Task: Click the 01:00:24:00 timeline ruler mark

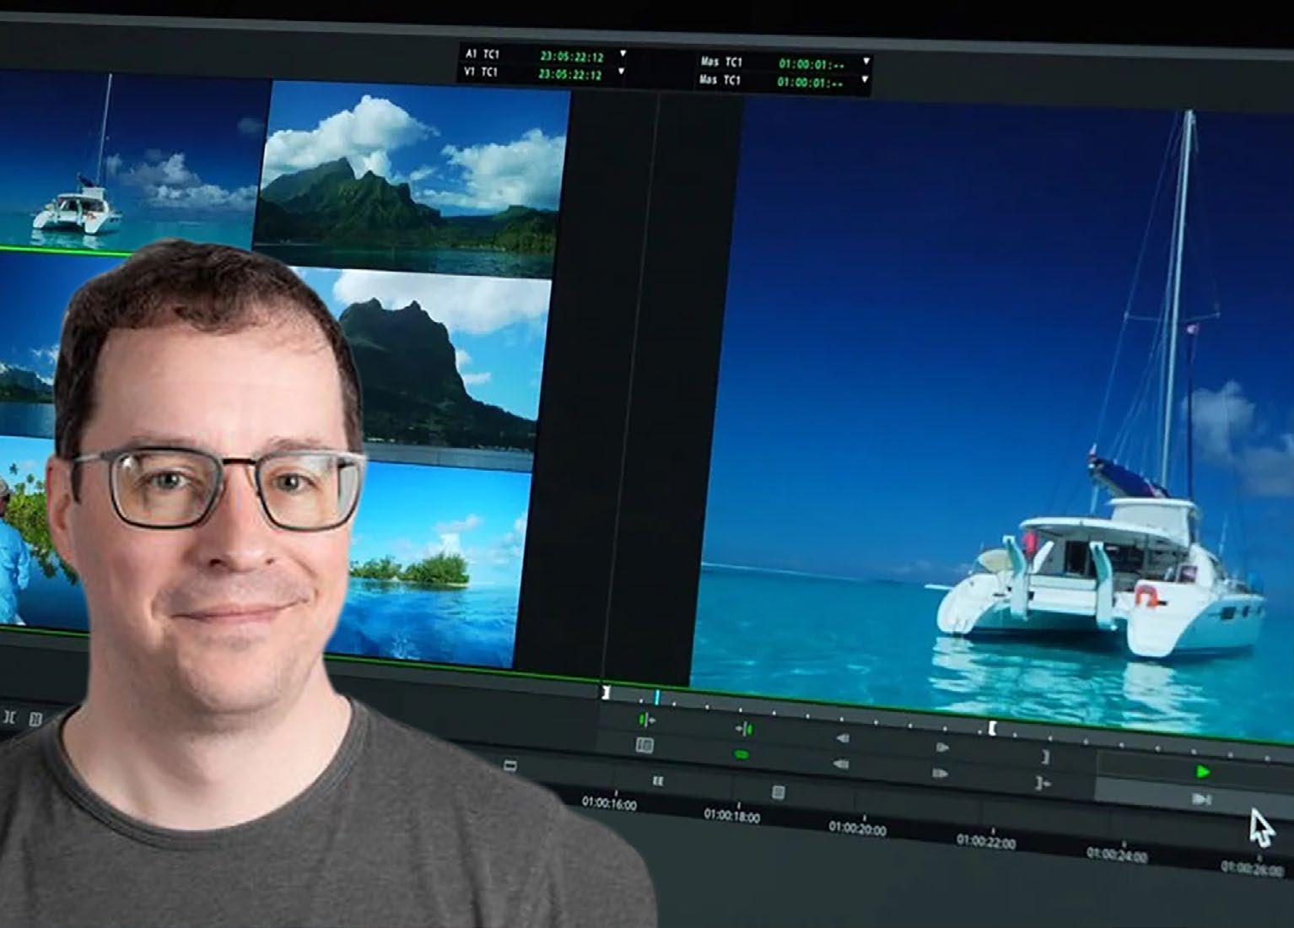Action: point(1117,855)
